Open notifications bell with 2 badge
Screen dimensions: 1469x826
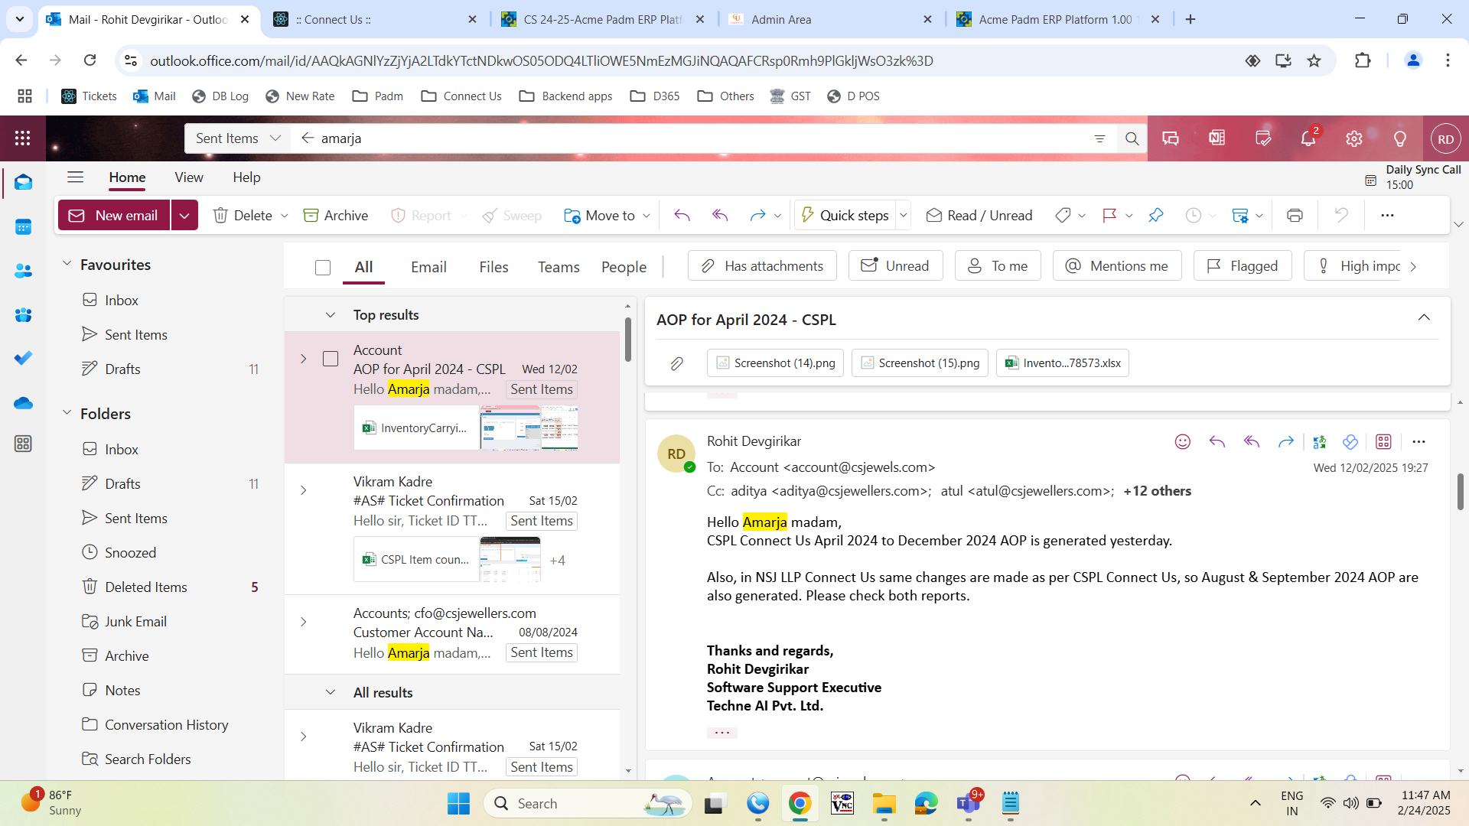point(1309,138)
